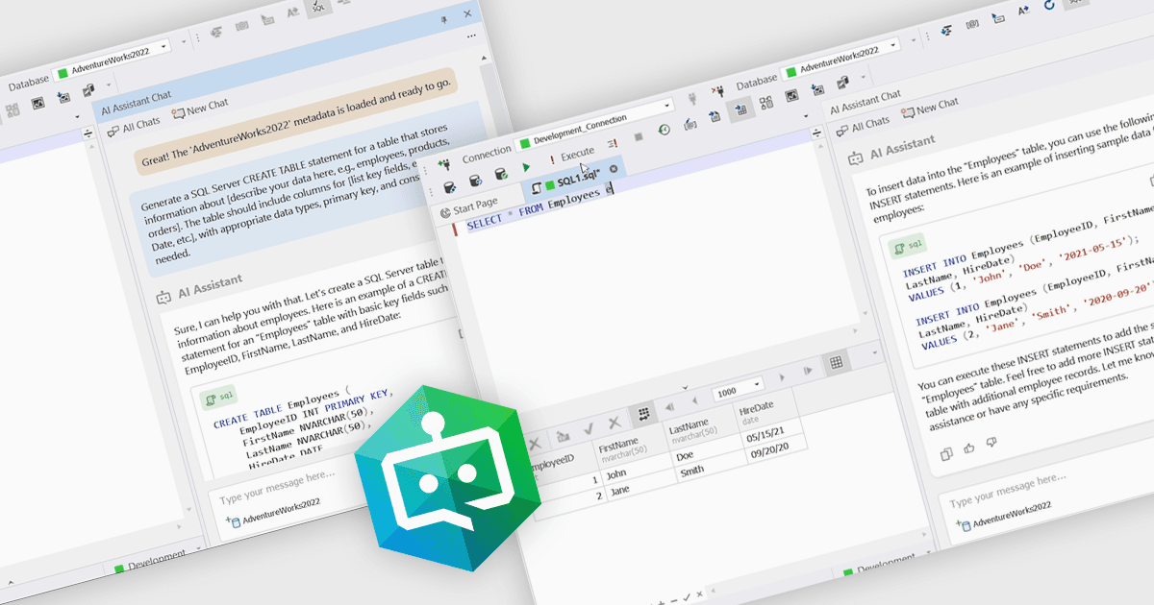The height and width of the screenshot is (605, 1154).
Task: Click the first database icon below Connection
Action: tap(448, 186)
